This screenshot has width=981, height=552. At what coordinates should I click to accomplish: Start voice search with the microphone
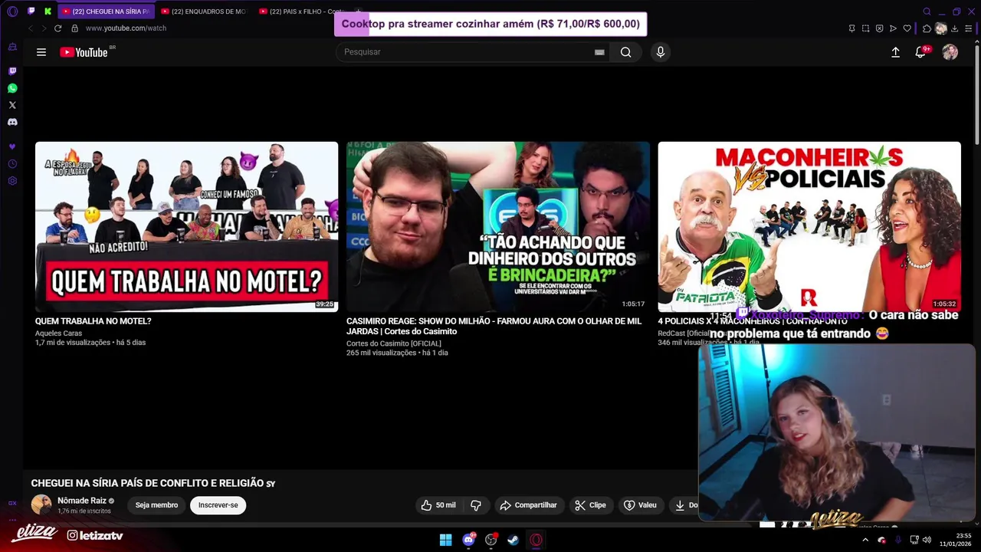tap(661, 52)
